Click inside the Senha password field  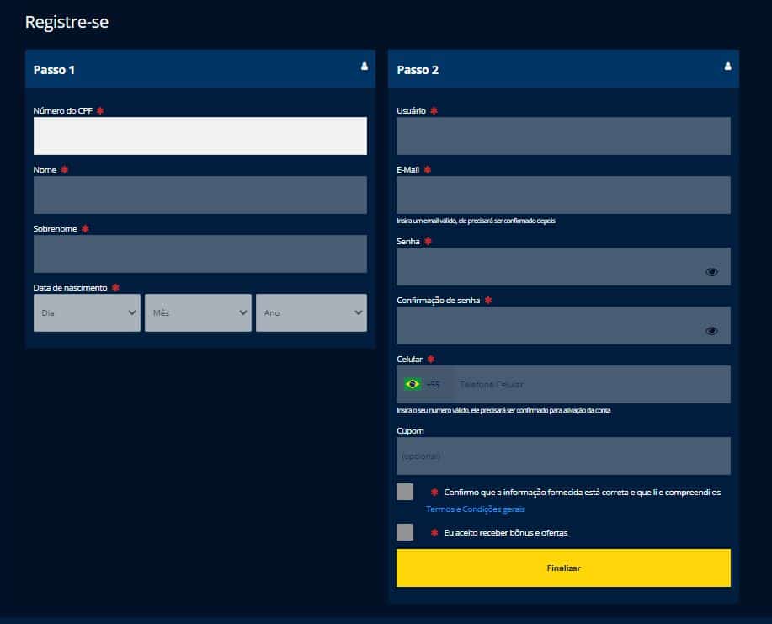tap(547, 267)
